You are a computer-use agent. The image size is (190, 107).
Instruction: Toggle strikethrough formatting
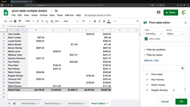pos(104,21)
